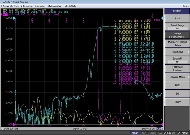
Task: Open the Response menu
Action: [x=27, y=6]
